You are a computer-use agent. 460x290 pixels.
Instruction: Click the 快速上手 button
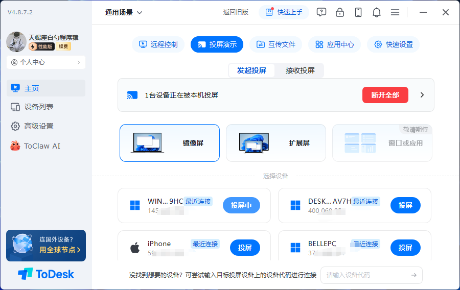[284, 12]
